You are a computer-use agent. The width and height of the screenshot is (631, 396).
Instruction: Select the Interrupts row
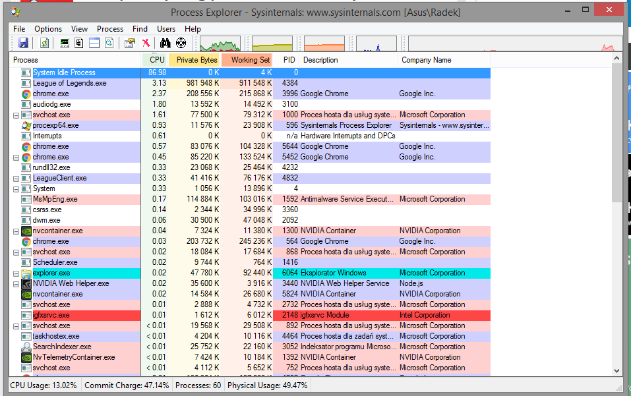point(250,136)
